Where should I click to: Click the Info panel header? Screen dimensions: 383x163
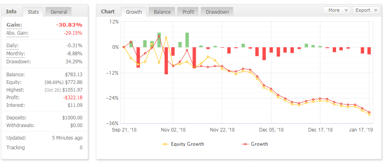[x=11, y=12]
